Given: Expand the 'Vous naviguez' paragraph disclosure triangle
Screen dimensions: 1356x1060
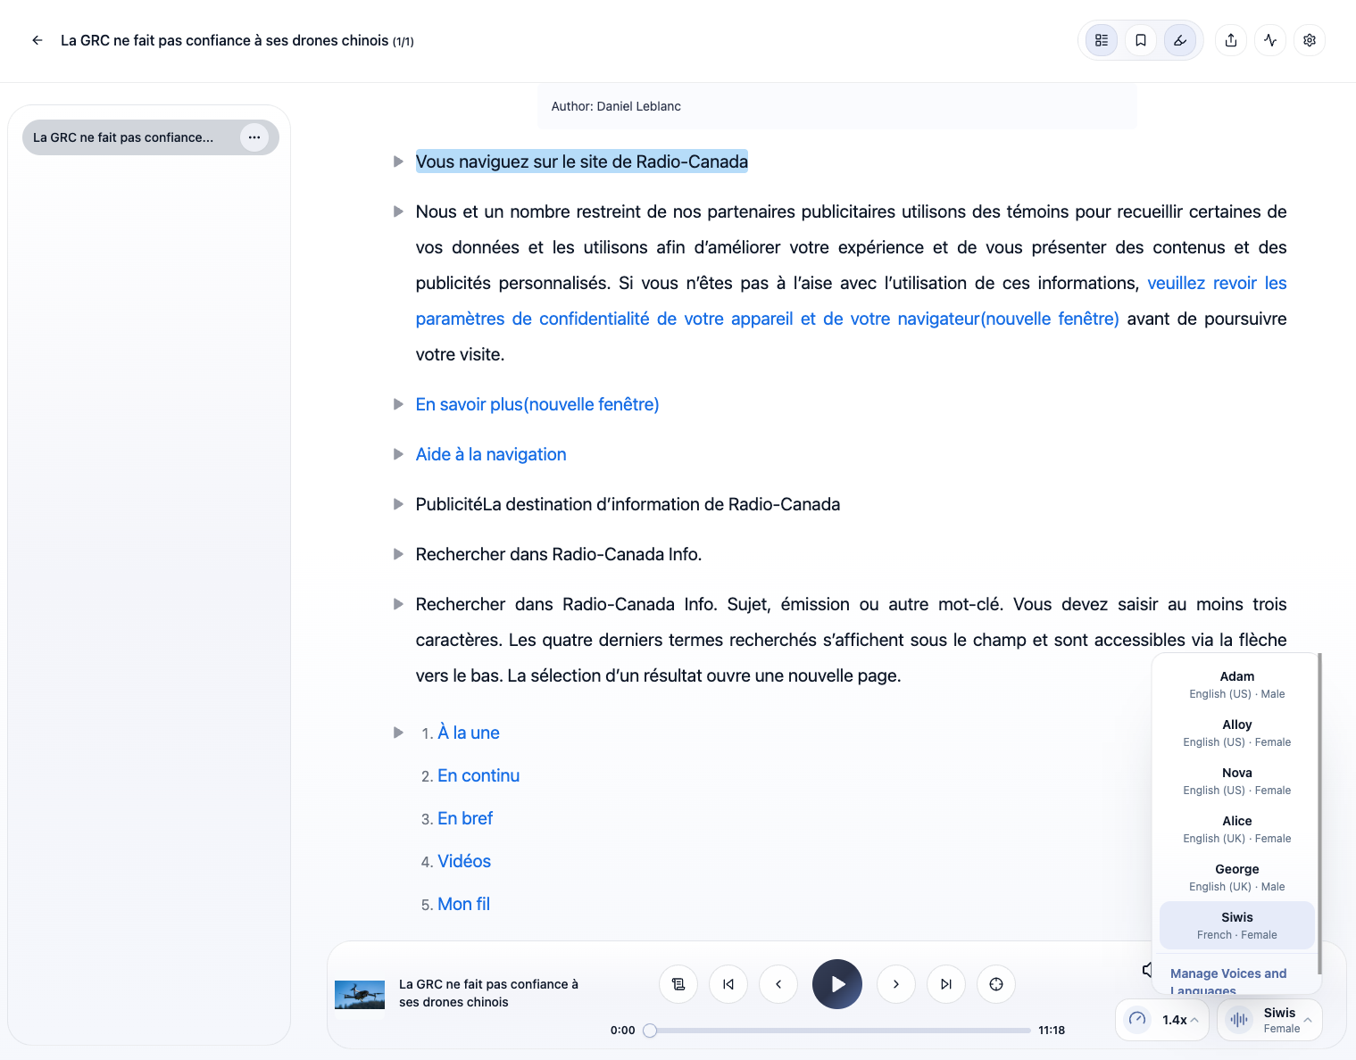Looking at the screenshot, I should (398, 161).
